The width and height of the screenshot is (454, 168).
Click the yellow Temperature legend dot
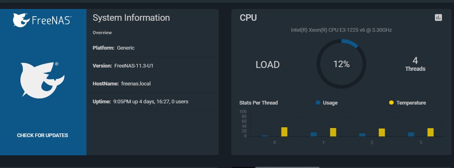[392, 103]
